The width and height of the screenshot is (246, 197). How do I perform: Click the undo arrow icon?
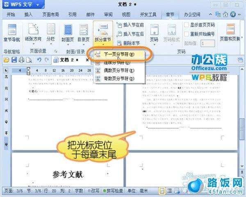pos(39,60)
